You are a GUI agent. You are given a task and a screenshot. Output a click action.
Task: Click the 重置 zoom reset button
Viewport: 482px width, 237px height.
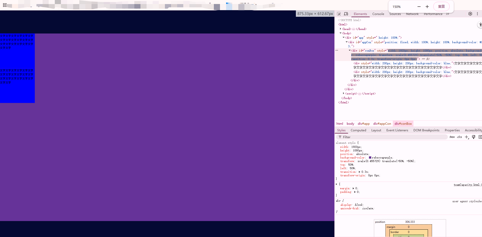tap(441, 7)
